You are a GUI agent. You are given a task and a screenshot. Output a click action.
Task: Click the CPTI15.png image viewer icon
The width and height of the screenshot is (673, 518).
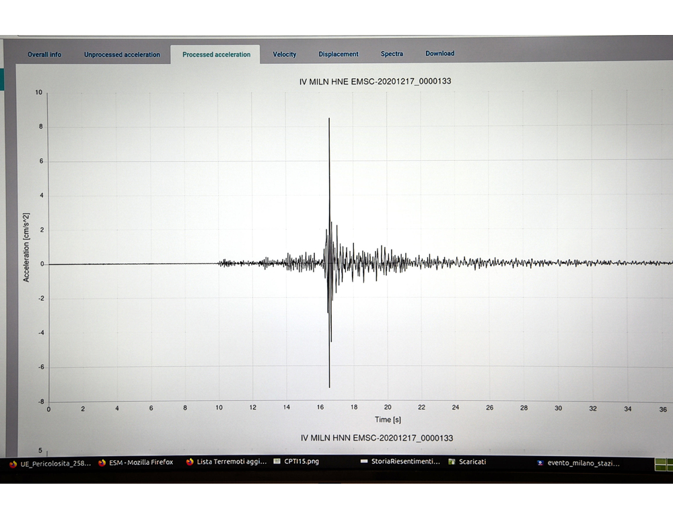coord(277,463)
